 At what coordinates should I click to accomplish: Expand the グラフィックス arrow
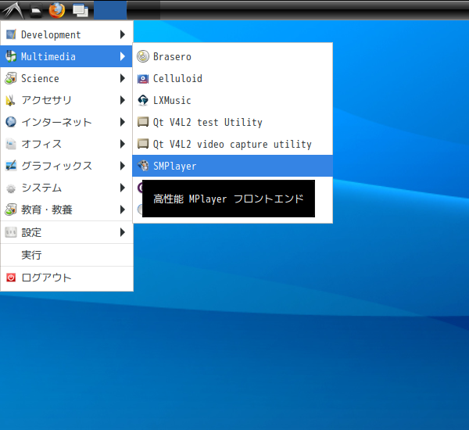click(x=123, y=166)
